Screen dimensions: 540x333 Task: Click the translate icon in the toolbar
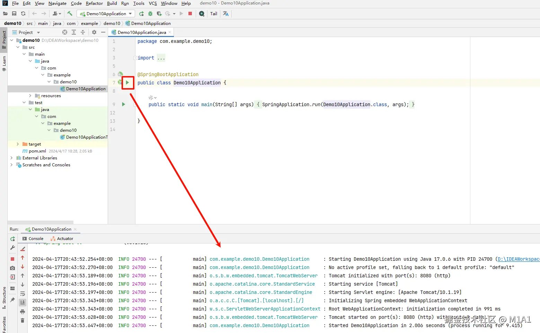(226, 14)
